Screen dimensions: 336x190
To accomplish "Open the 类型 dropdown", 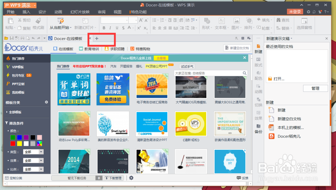I will click(x=33, y=152).
